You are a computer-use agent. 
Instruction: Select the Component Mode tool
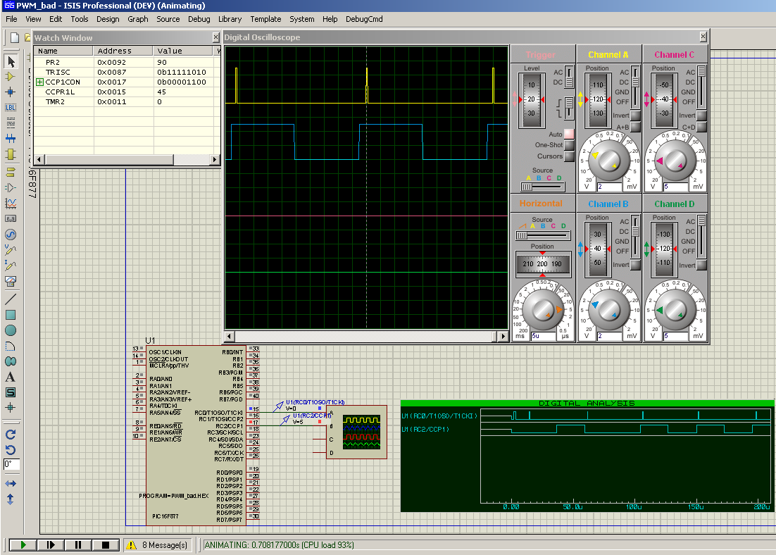point(11,76)
